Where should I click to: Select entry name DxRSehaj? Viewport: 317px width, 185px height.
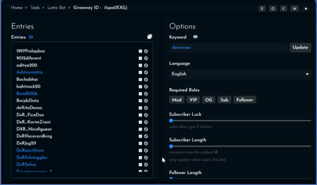coord(26,164)
